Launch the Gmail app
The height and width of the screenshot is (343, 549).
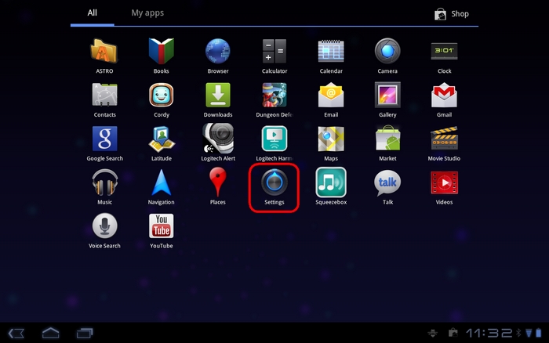pyautogui.click(x=445, y=99)
